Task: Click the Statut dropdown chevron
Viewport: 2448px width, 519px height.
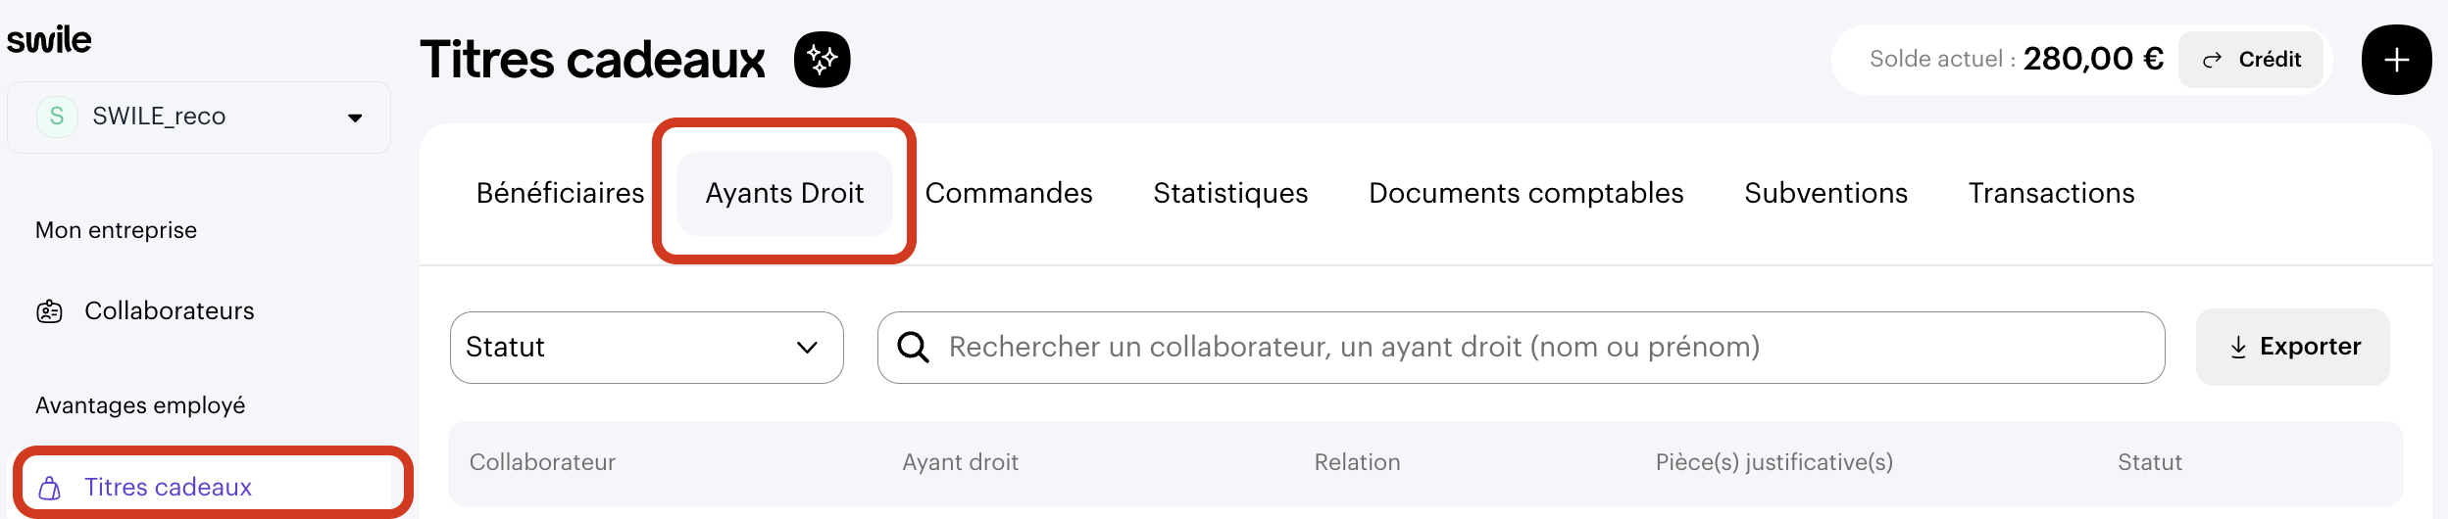Action: 807,348
